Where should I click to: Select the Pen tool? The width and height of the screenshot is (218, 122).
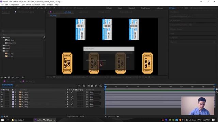(x=30, y=8)
